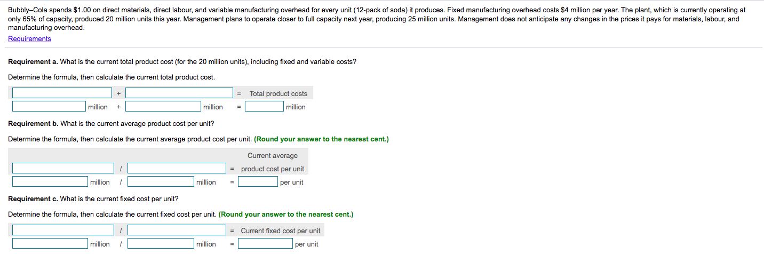Viewport: 764px width, 254px height.
Task: Click current fixed cost per unit answer field
Action: pos(265,244)
